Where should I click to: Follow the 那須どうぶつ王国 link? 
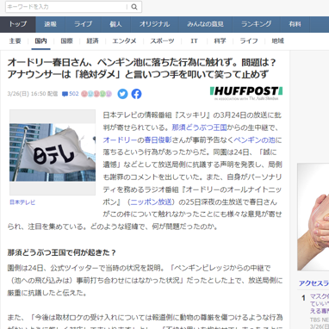coord(199,127)
